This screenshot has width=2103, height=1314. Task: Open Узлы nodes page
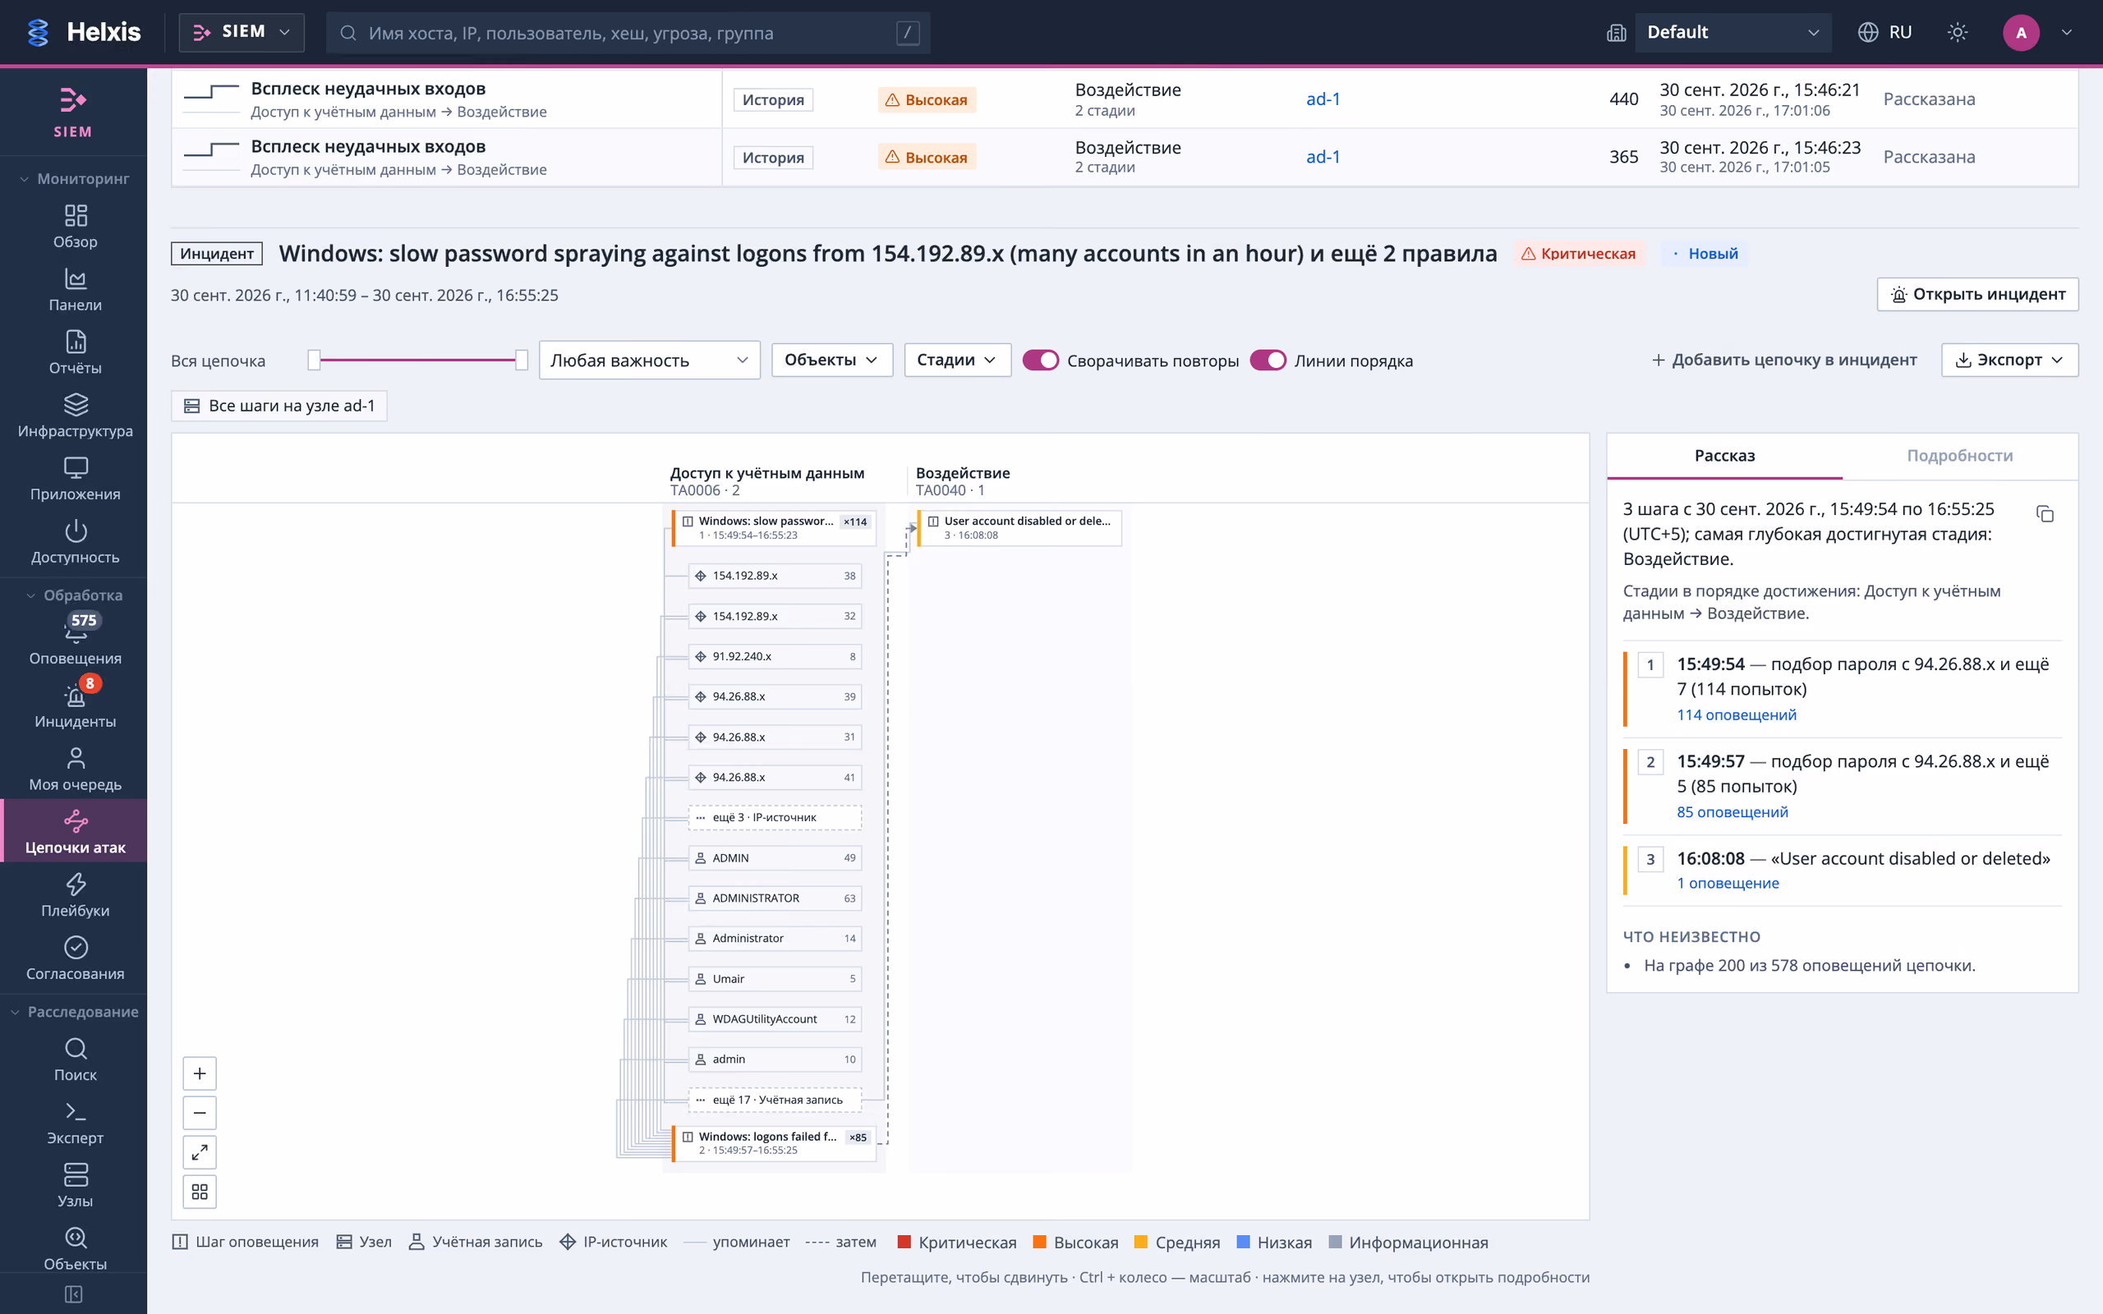pos(75,1185)
